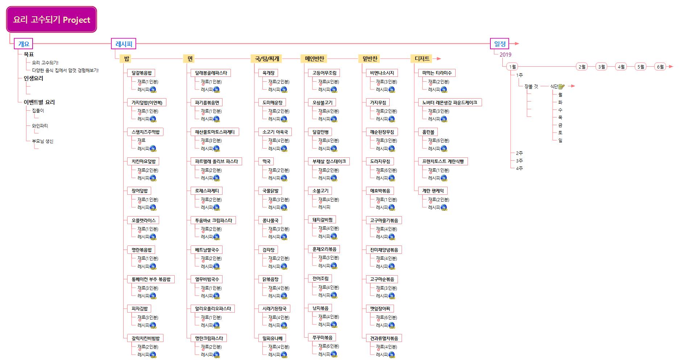Expand 재료(3인분) under 해산물토마토스파게티
The width and height of the screenshot is (681, 363).
211,141
